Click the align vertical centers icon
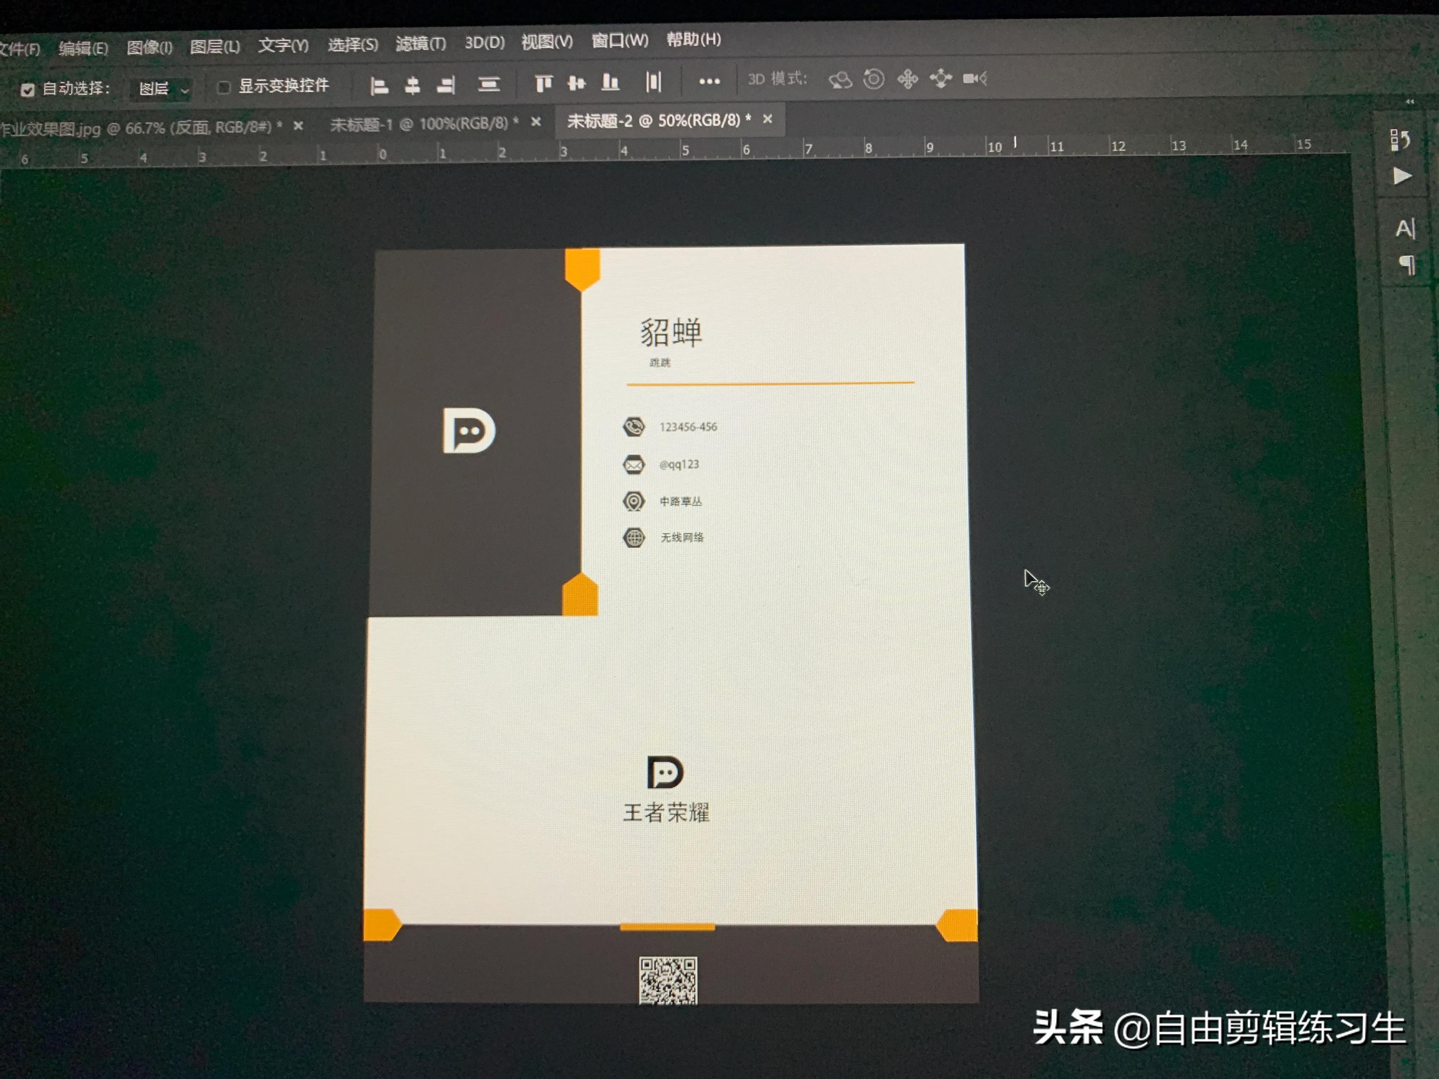This screenshot has height=1079, width=1439. click(576, 83)
